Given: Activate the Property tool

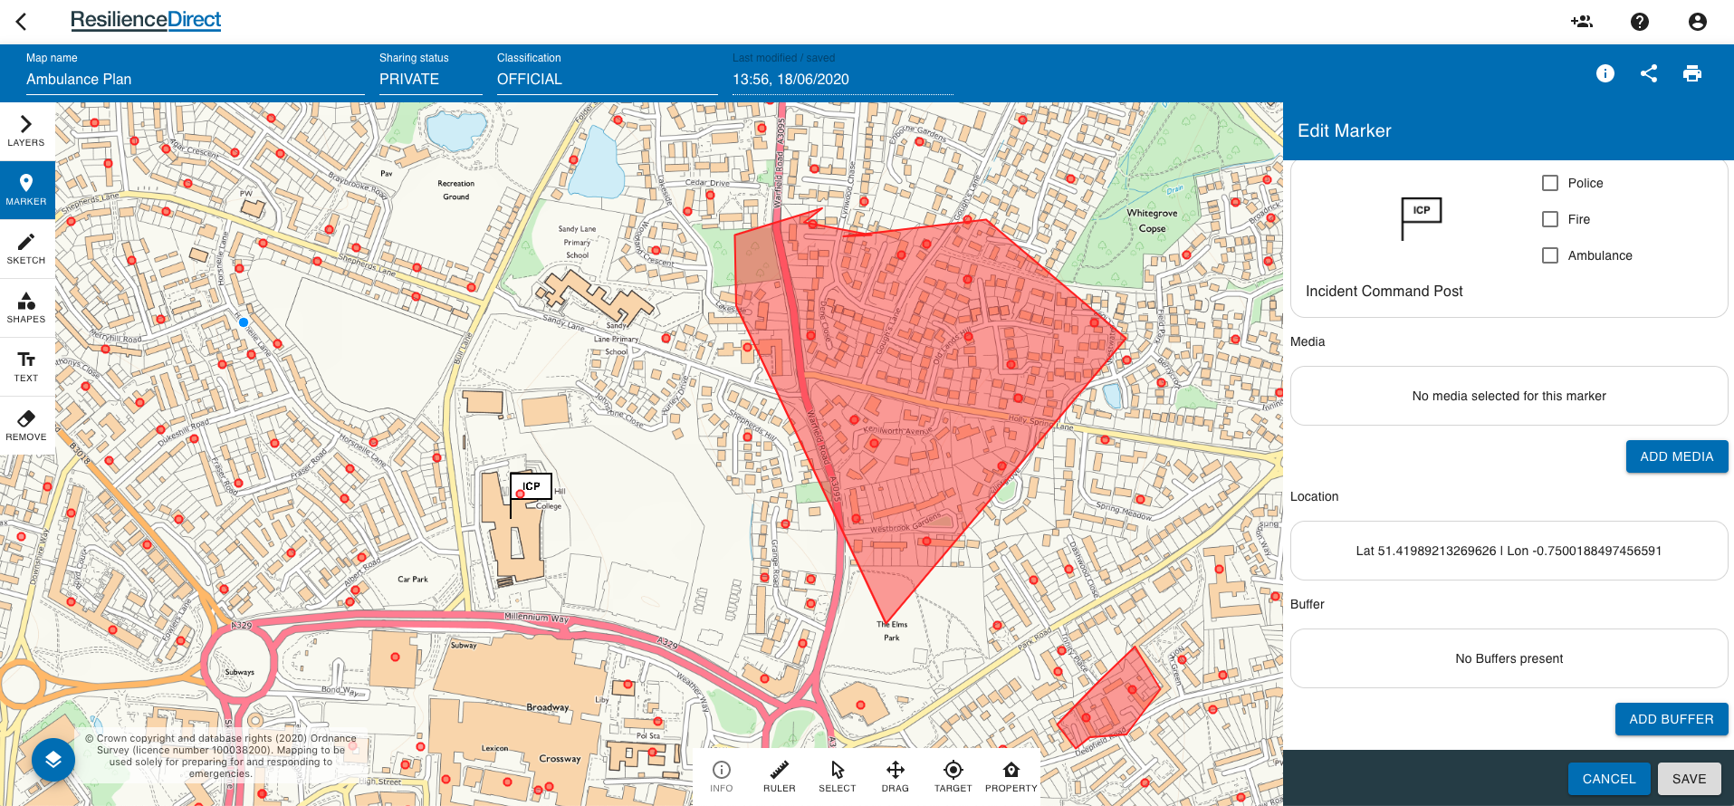Looking at the screenshot, I should [x=1011, y=776].
